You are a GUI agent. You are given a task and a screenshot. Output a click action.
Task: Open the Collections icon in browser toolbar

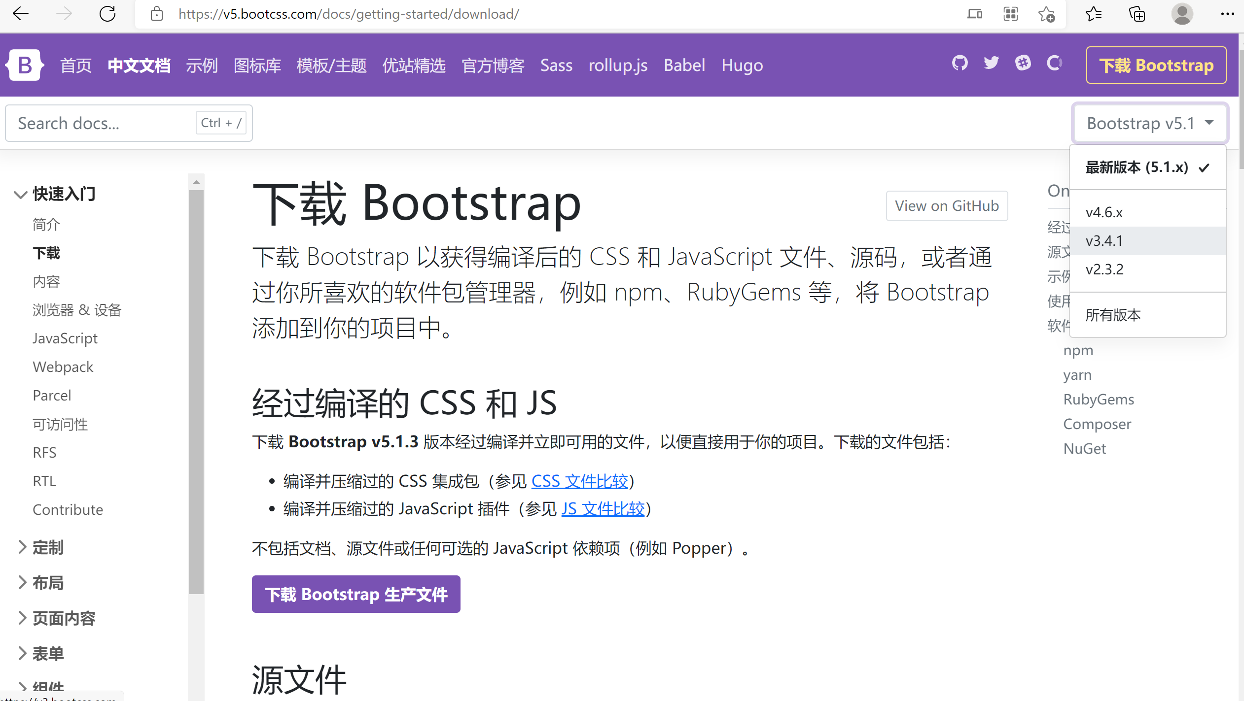pos(1137,14)
